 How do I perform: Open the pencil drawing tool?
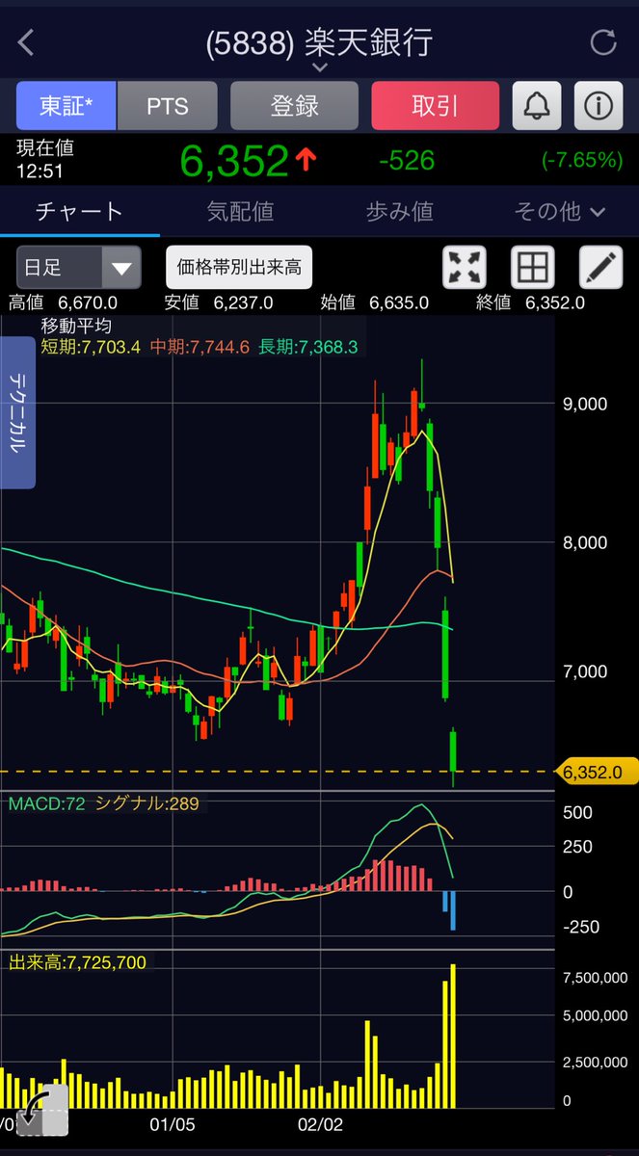tap(601, 268)
